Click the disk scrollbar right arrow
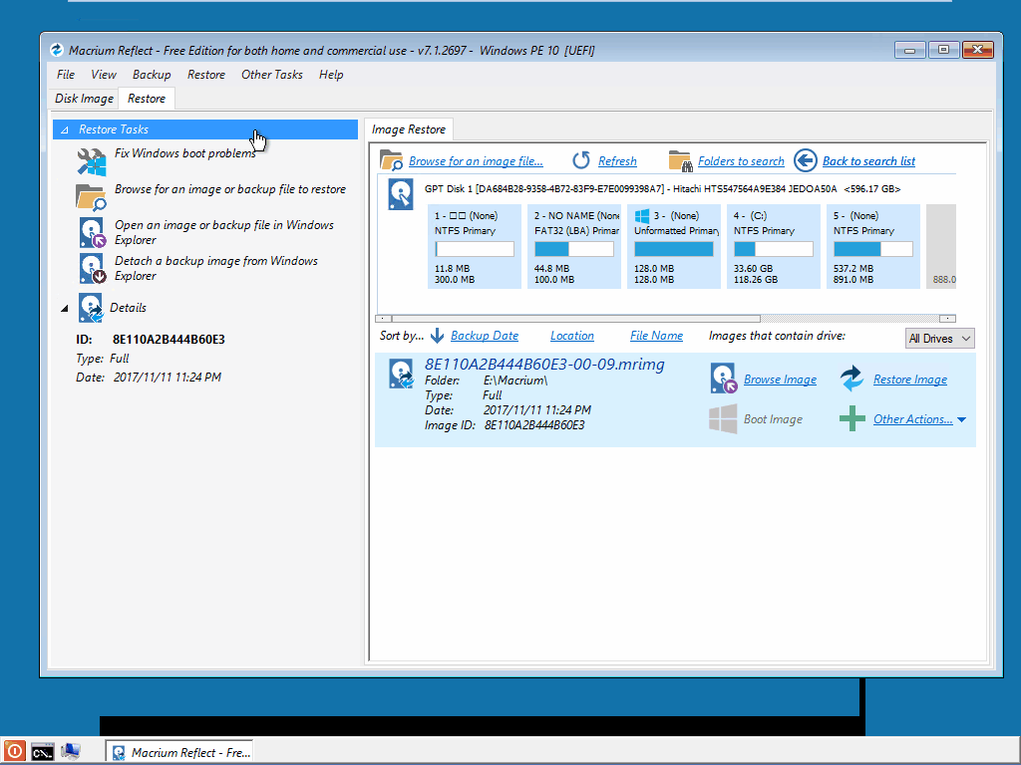1021x765 pixels. 947,319
